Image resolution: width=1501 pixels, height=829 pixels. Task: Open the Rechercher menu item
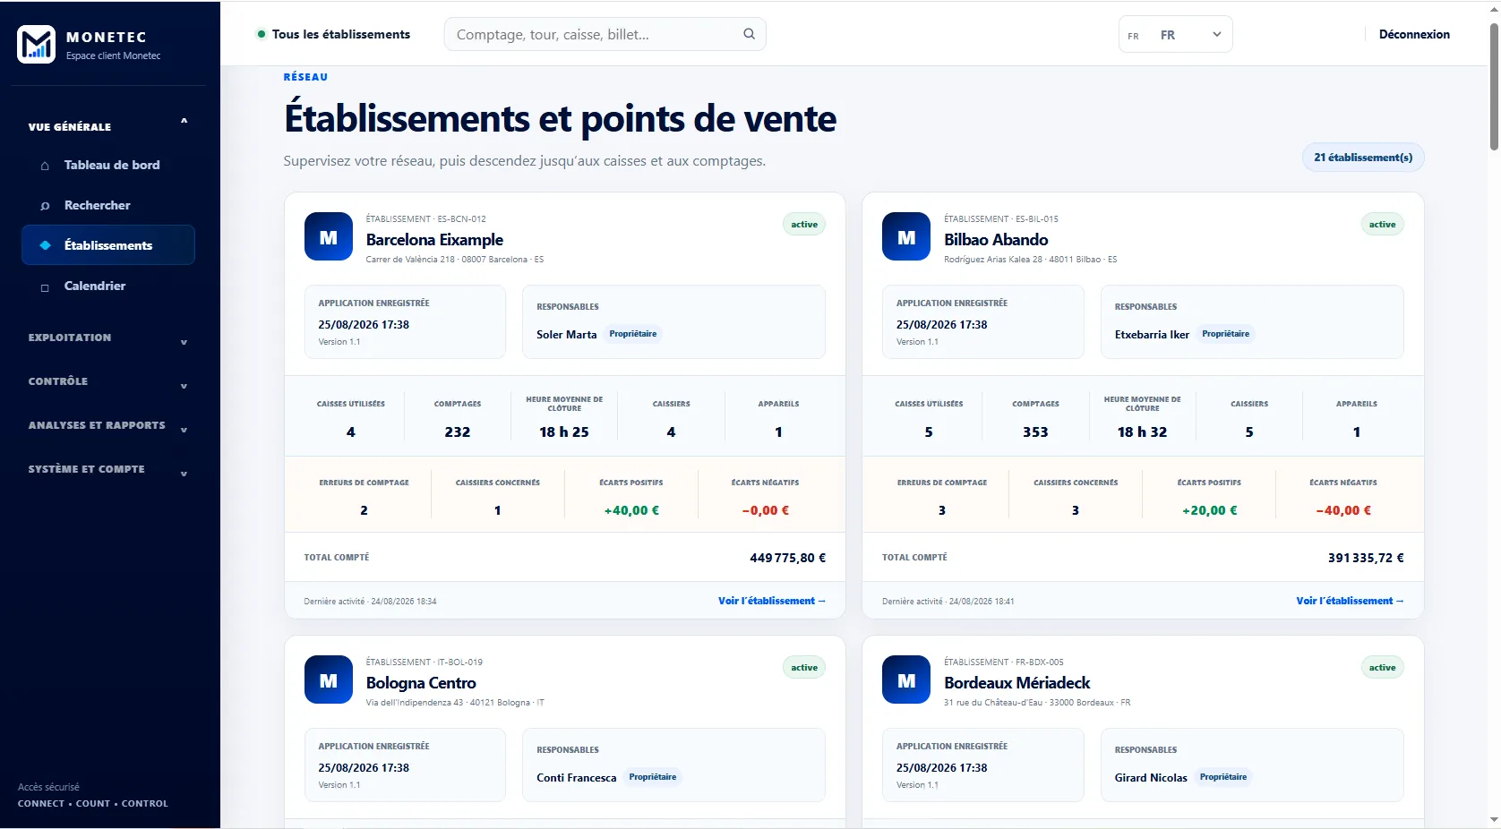coord(108,205)
